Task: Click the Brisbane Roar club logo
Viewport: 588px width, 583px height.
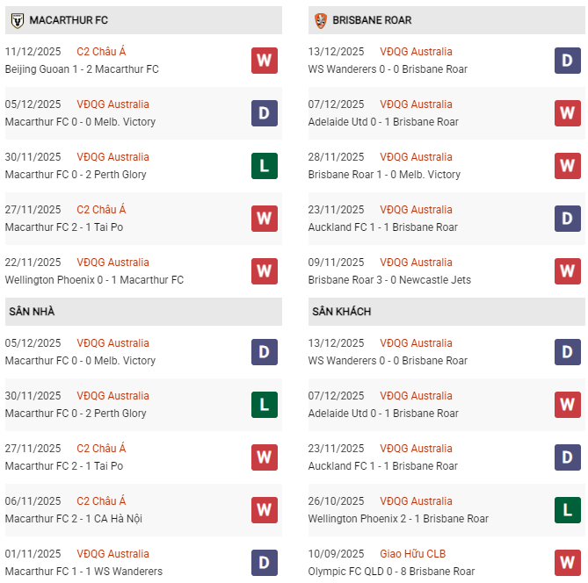Action: point(320,19)
